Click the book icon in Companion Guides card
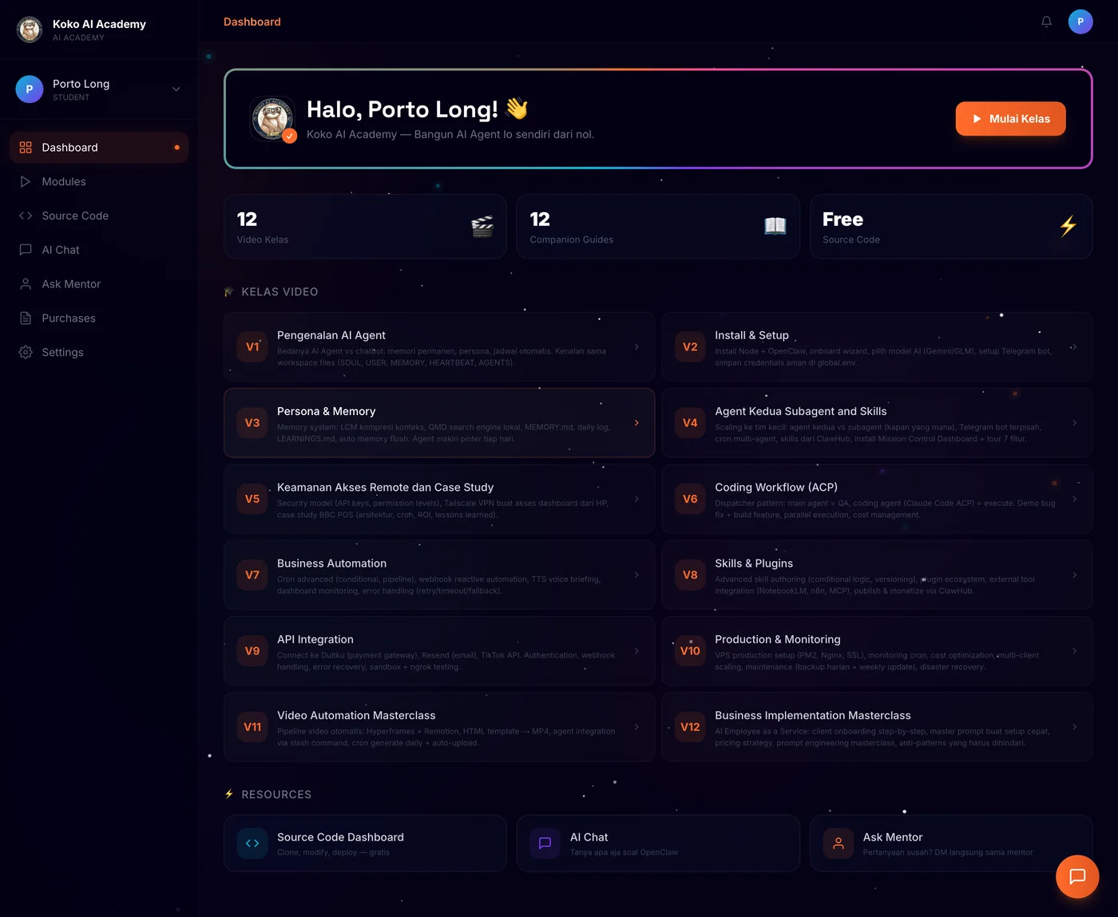Viewport: 1118px width, 917px height. 775,227
